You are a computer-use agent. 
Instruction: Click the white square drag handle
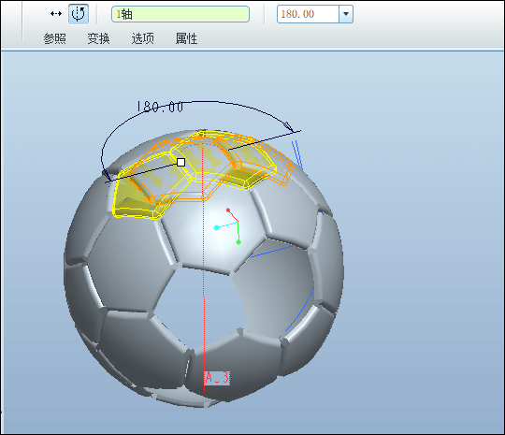pyautogui.click(x=181, y=162)
